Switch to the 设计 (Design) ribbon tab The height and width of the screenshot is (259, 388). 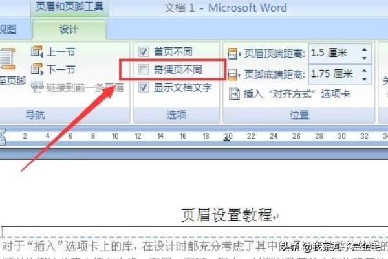[x=69, y=29]
